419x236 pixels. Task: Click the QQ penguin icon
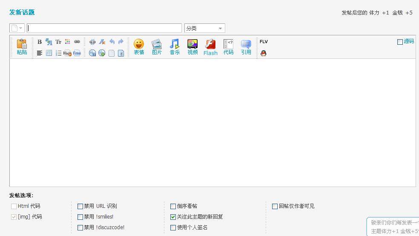point(264,53)
